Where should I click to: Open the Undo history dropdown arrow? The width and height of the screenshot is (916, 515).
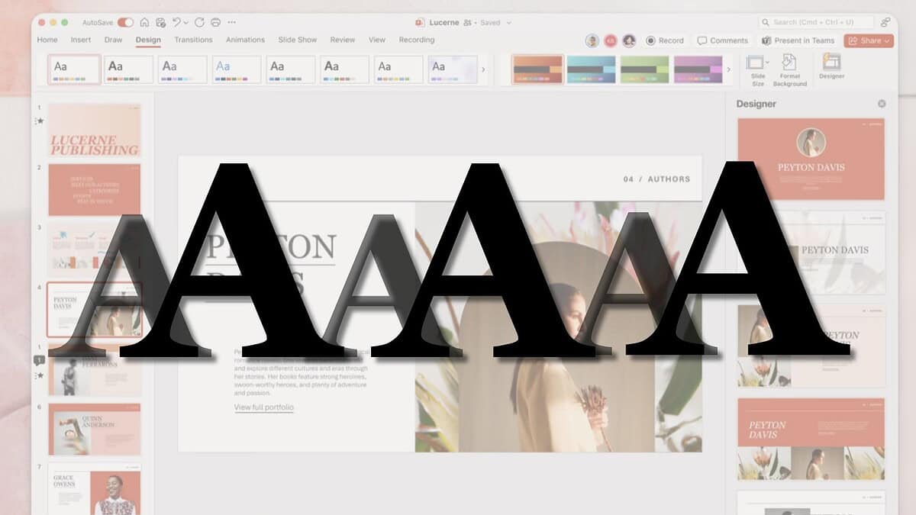click(x=185, y=23)
